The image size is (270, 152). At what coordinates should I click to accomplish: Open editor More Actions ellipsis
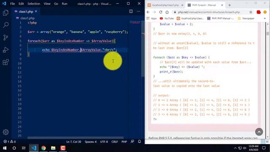[138, 11]
